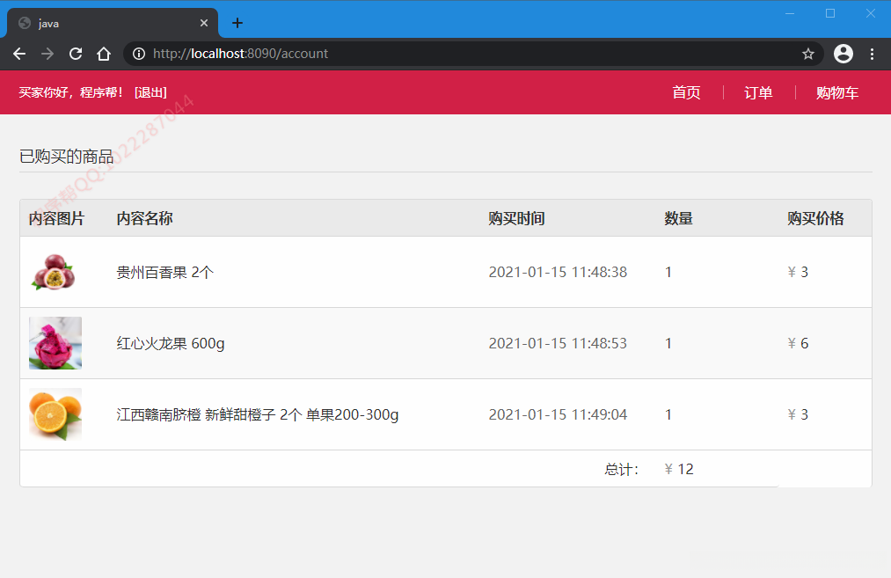Click the 内容图片 column header
The width and height of the screenshot is (891, 578).
pyautogui.click(x=56, y=218)
